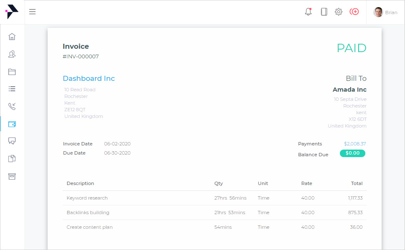Click the $0.00 balance due badge
The image size is (405, 250).
point(352,153)
